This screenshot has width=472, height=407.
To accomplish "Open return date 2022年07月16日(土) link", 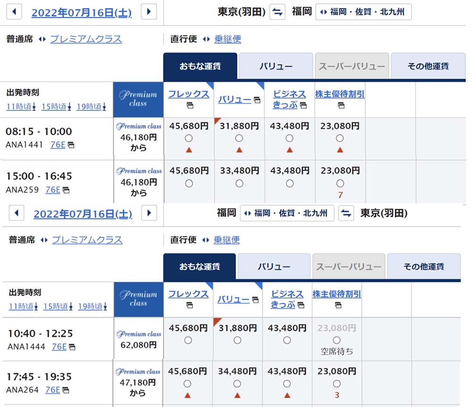I will (83, 214).
